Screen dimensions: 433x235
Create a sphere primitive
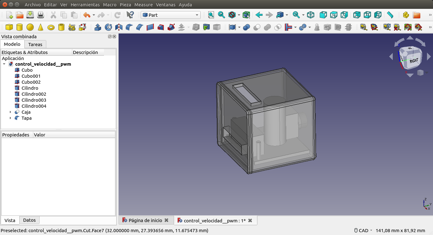[30, 27]
